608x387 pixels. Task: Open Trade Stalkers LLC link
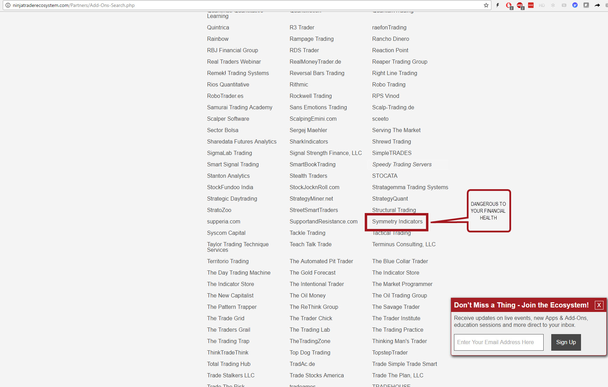(231, 375)
